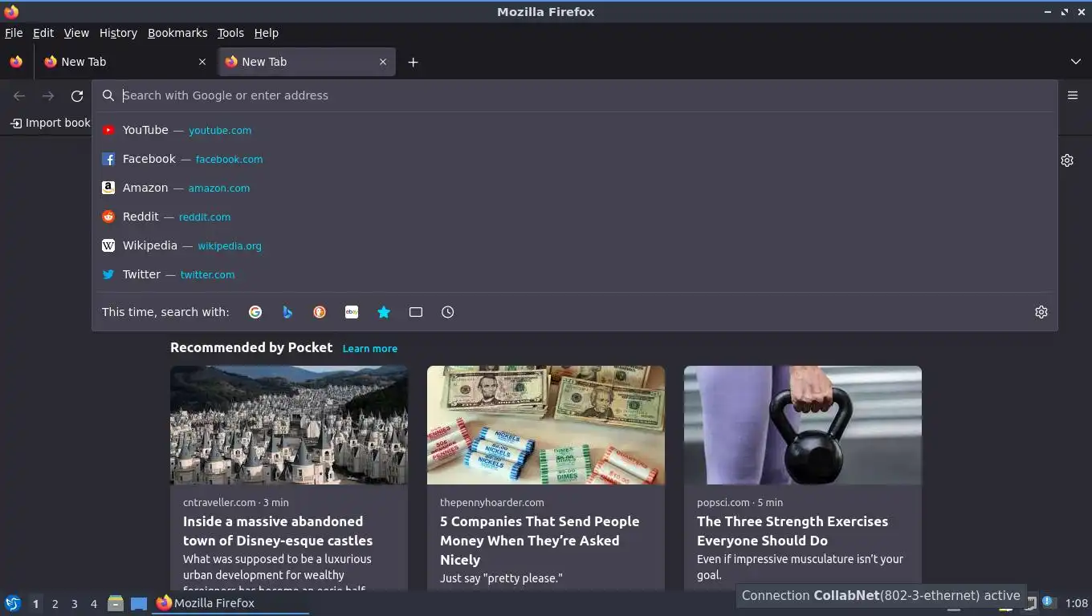This screenshot has height=616, width=1092.
Task: Expand the list all tabs chevron
Action: coord(1076,62)
